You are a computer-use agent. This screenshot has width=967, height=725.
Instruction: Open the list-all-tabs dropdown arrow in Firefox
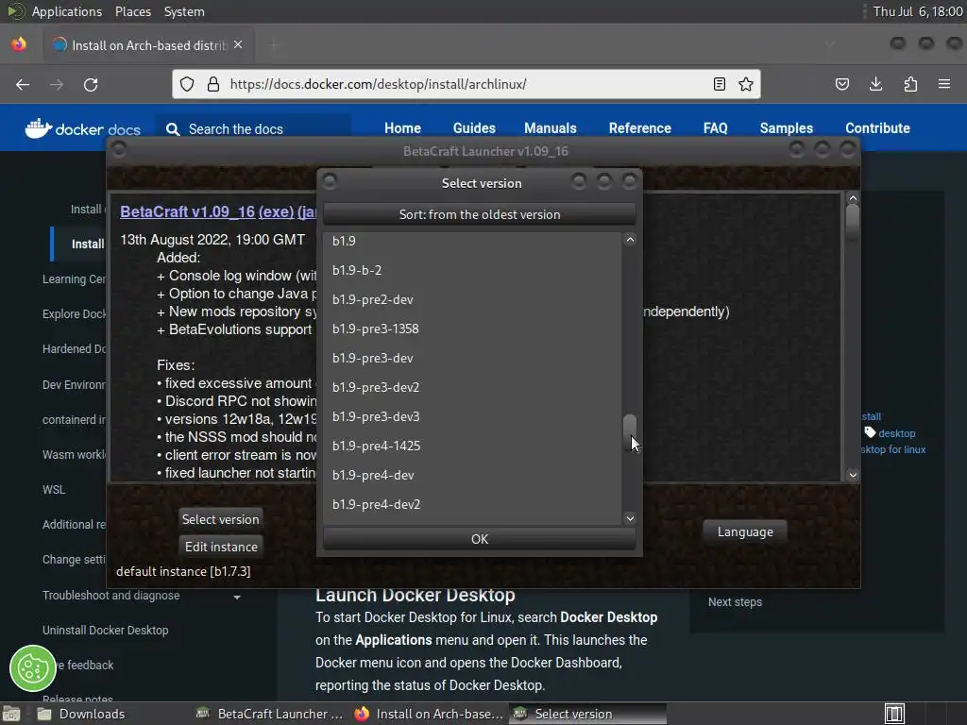click(x=829, y=43)
